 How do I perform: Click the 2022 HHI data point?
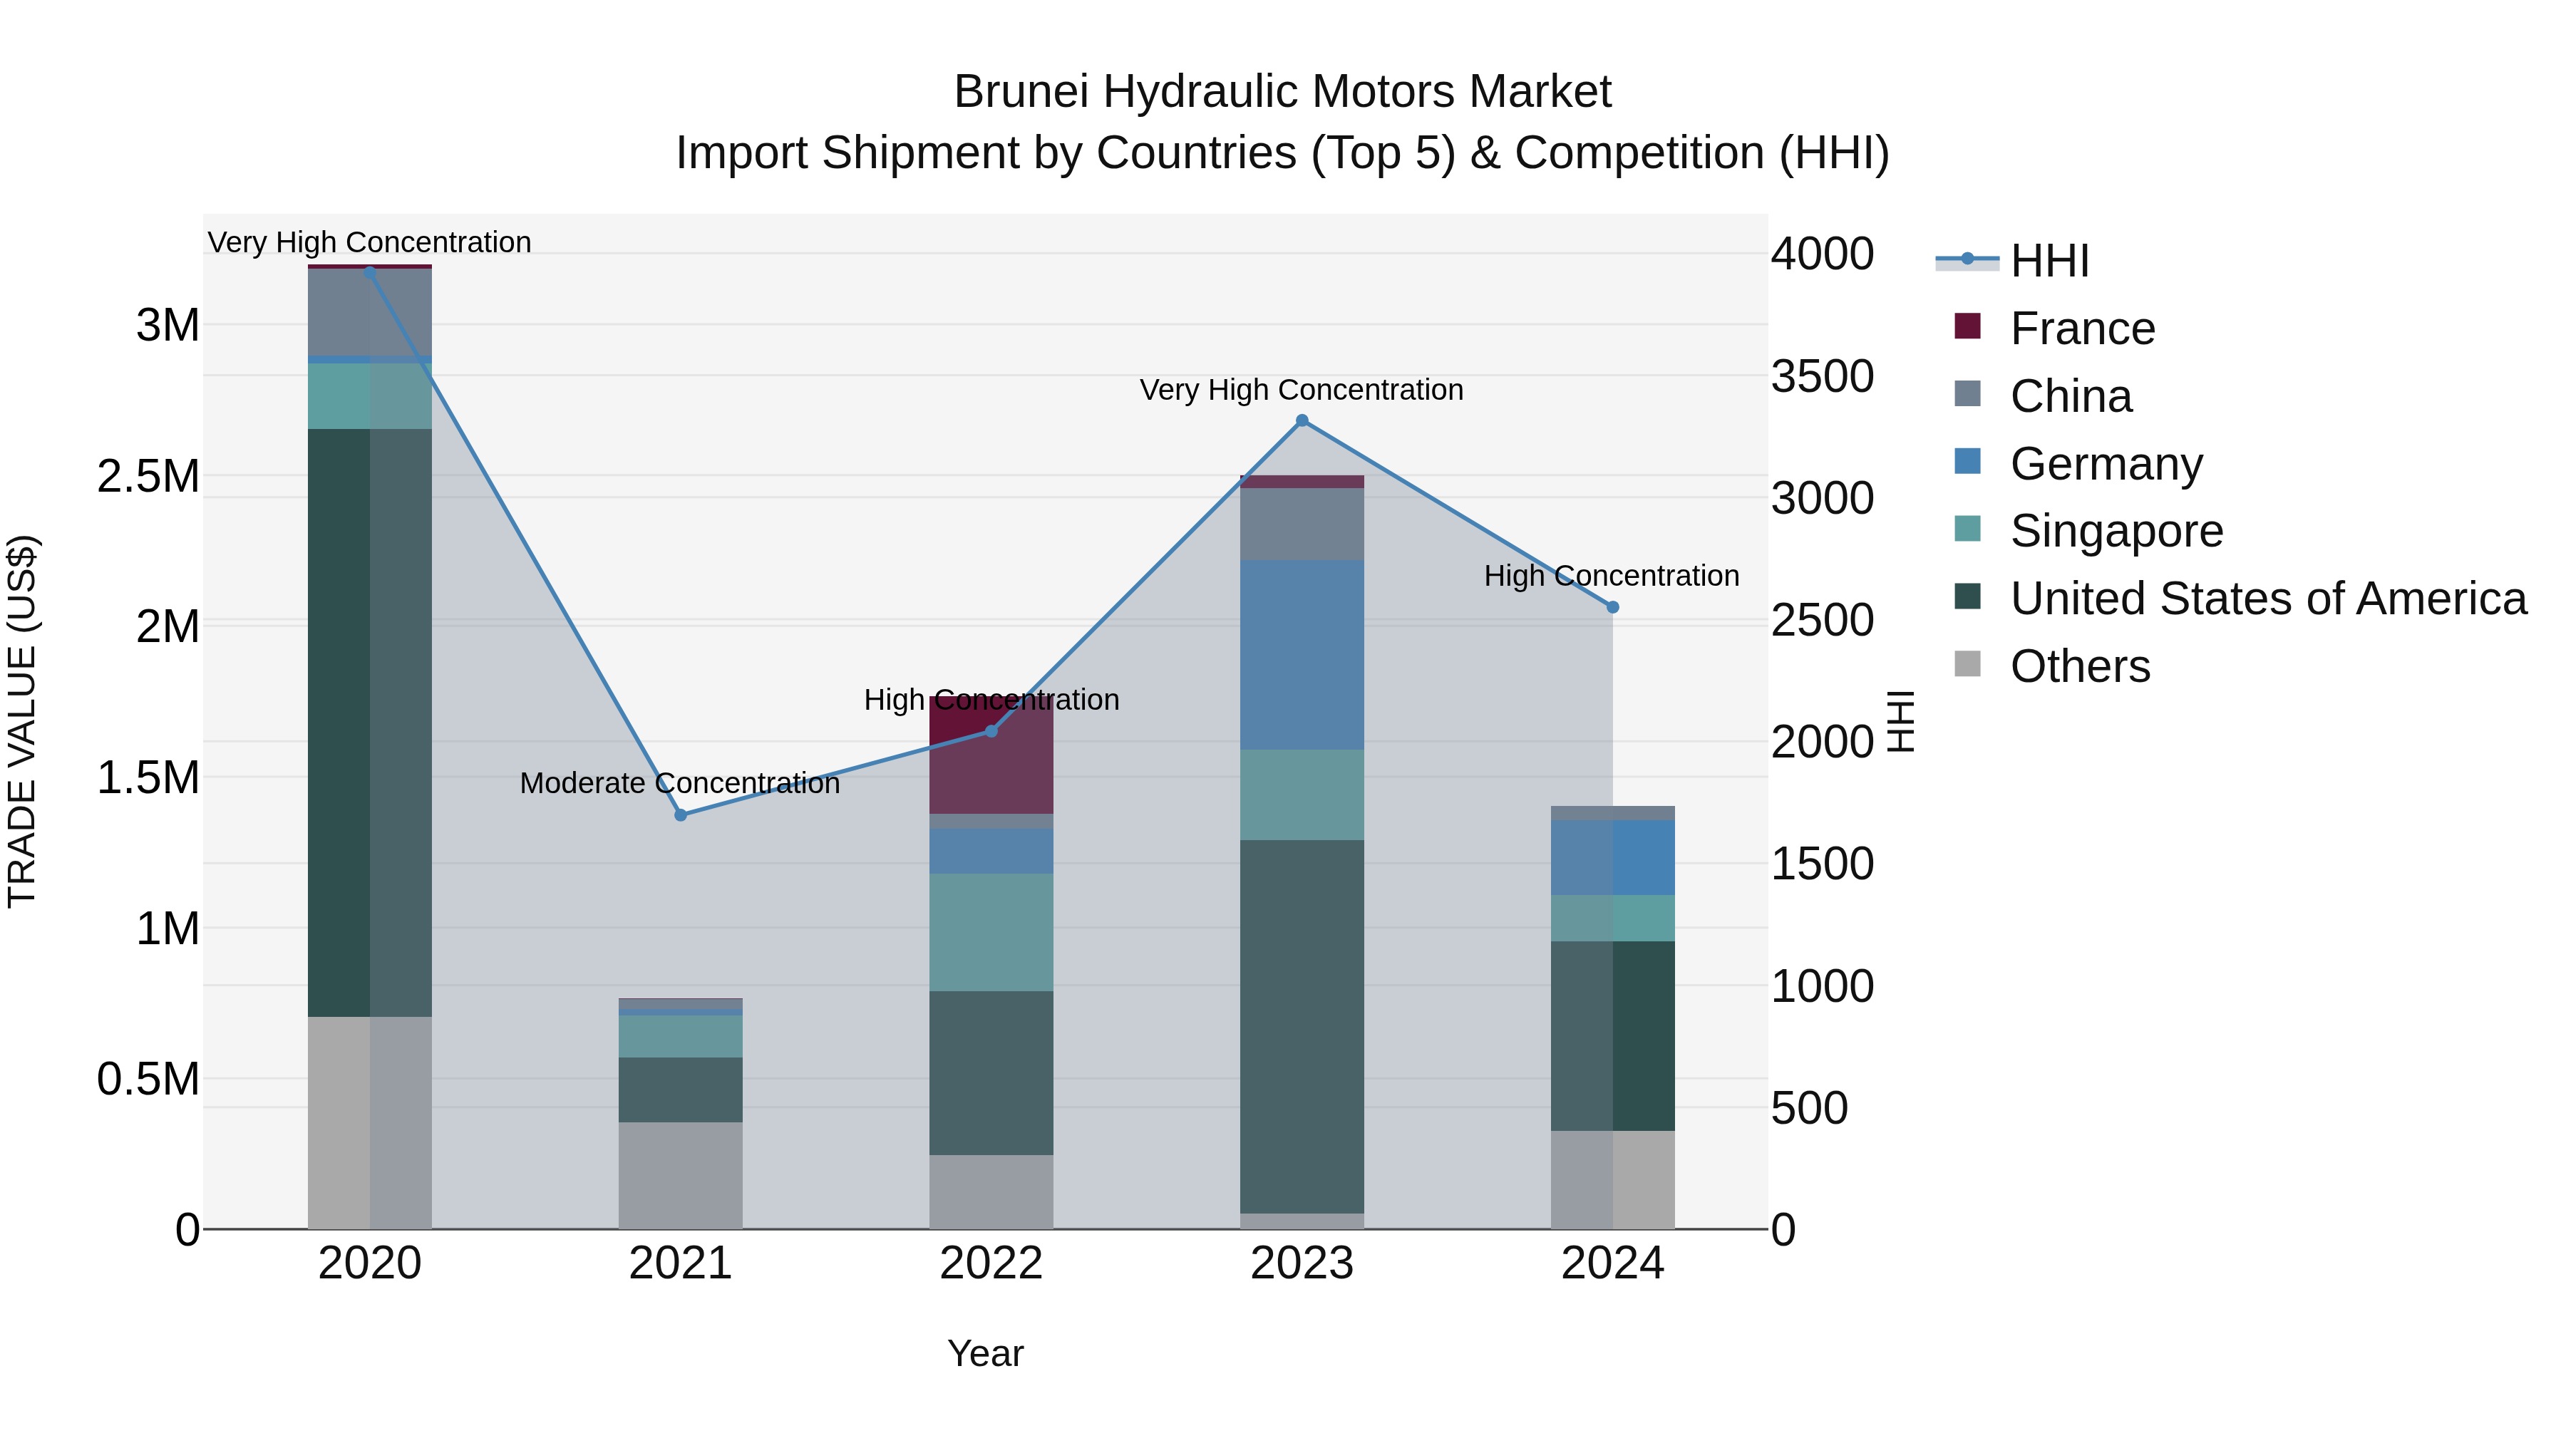(991, 731)
